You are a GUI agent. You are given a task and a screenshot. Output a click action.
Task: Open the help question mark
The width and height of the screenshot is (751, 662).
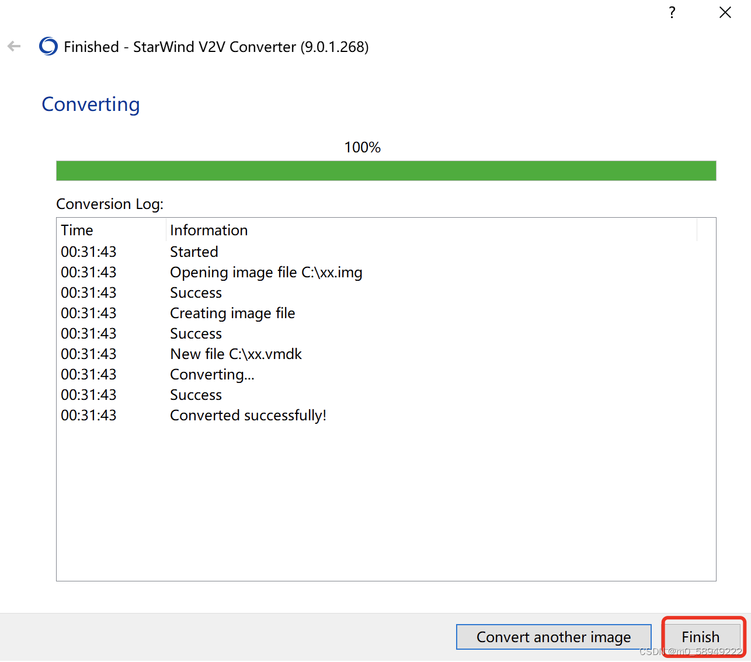pyautogui.click(x=672, y=12)
